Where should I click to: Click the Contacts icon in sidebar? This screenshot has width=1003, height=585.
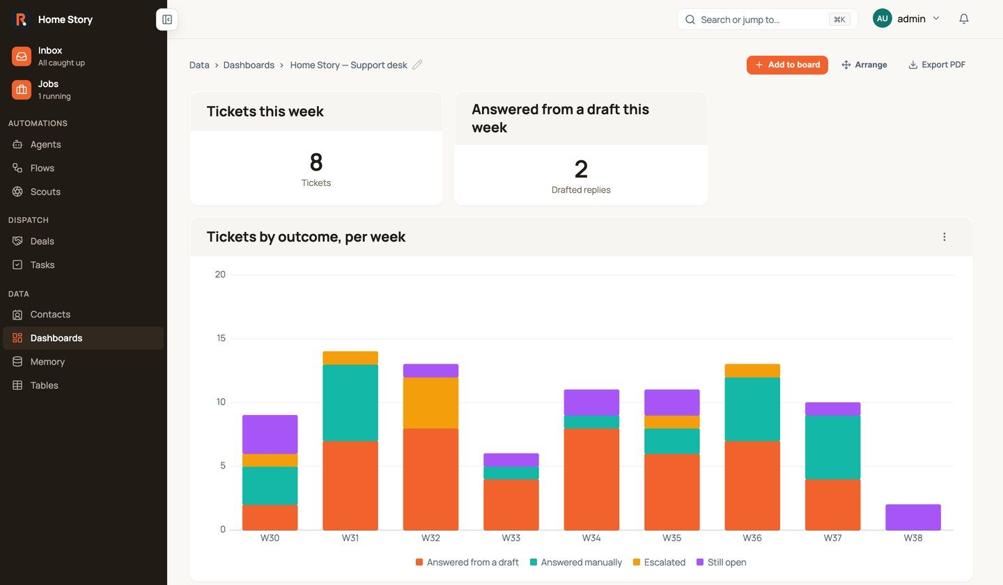tap(17, 315)
